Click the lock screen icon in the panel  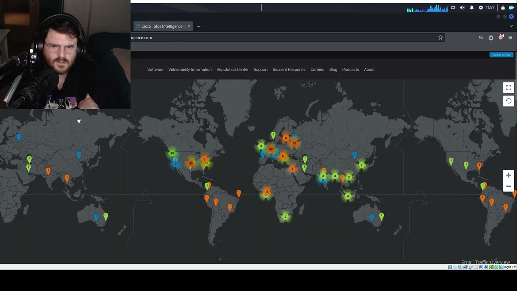coord(503,8)
